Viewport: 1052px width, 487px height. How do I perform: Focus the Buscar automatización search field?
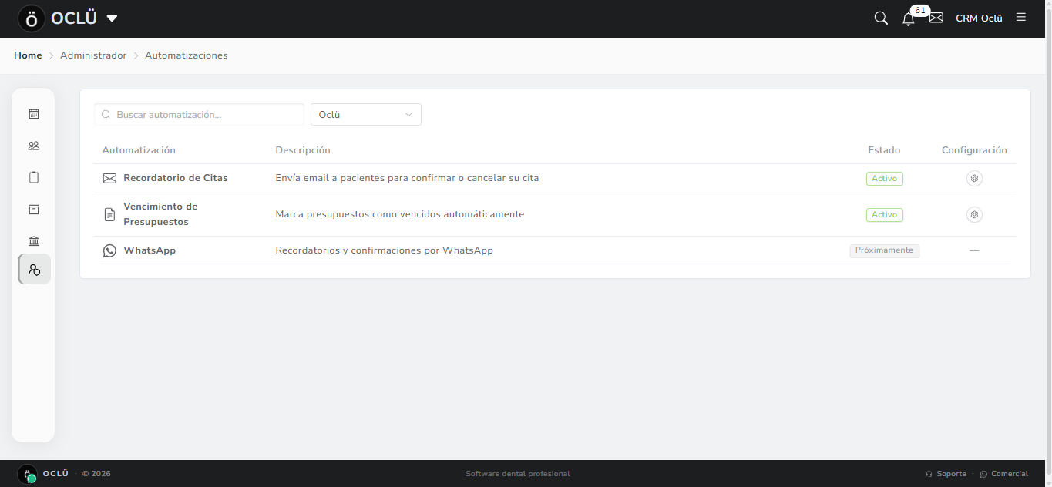click(x=199, y=115)
